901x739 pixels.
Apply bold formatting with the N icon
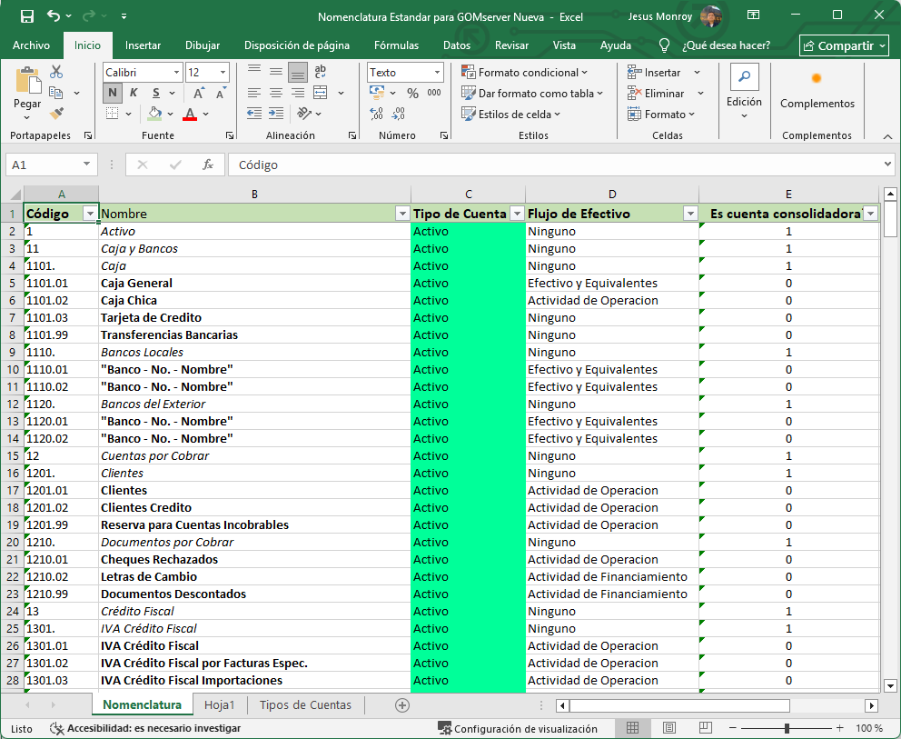[x=113, y=93]
